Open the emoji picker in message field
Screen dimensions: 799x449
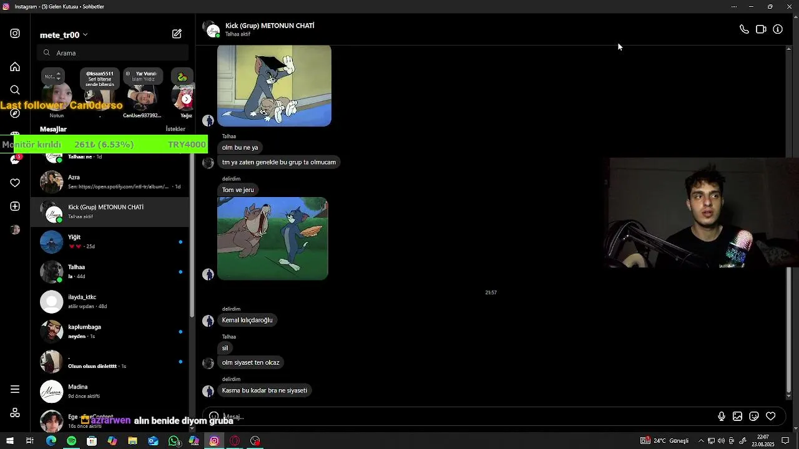(x=213, y=417)
